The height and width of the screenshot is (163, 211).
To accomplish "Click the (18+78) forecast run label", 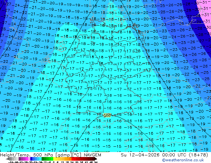I will (x=198, y=155).
